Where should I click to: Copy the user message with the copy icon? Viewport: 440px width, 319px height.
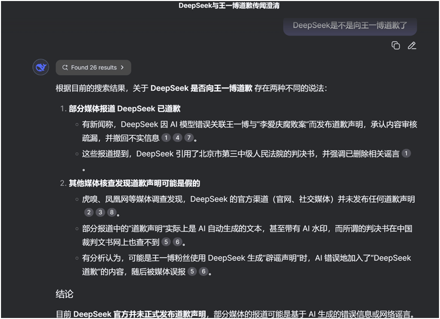pyautogui.click(x=395, y=46)
